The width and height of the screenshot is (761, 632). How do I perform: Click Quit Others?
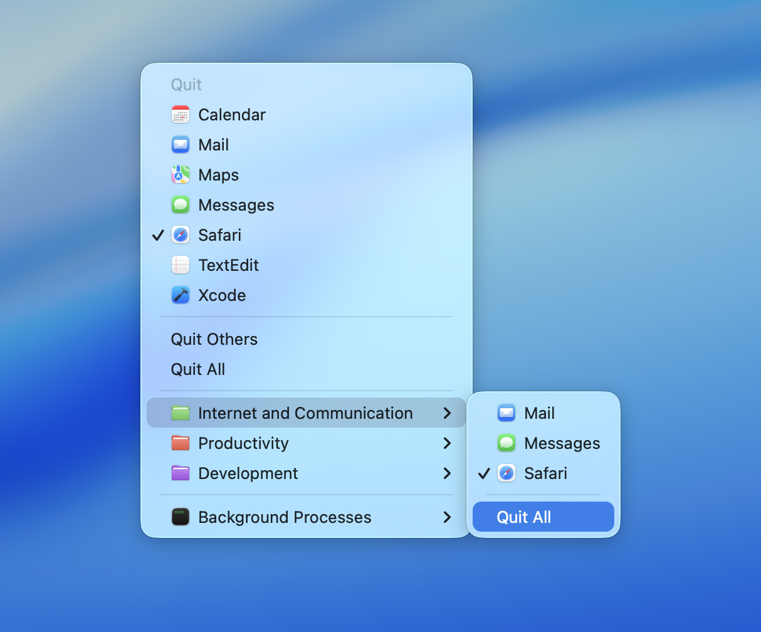pyautogui.click(x=214, y=339)
